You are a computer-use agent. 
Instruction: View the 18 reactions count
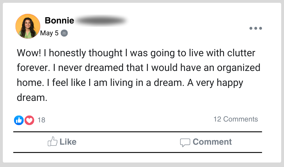(41, 120)
